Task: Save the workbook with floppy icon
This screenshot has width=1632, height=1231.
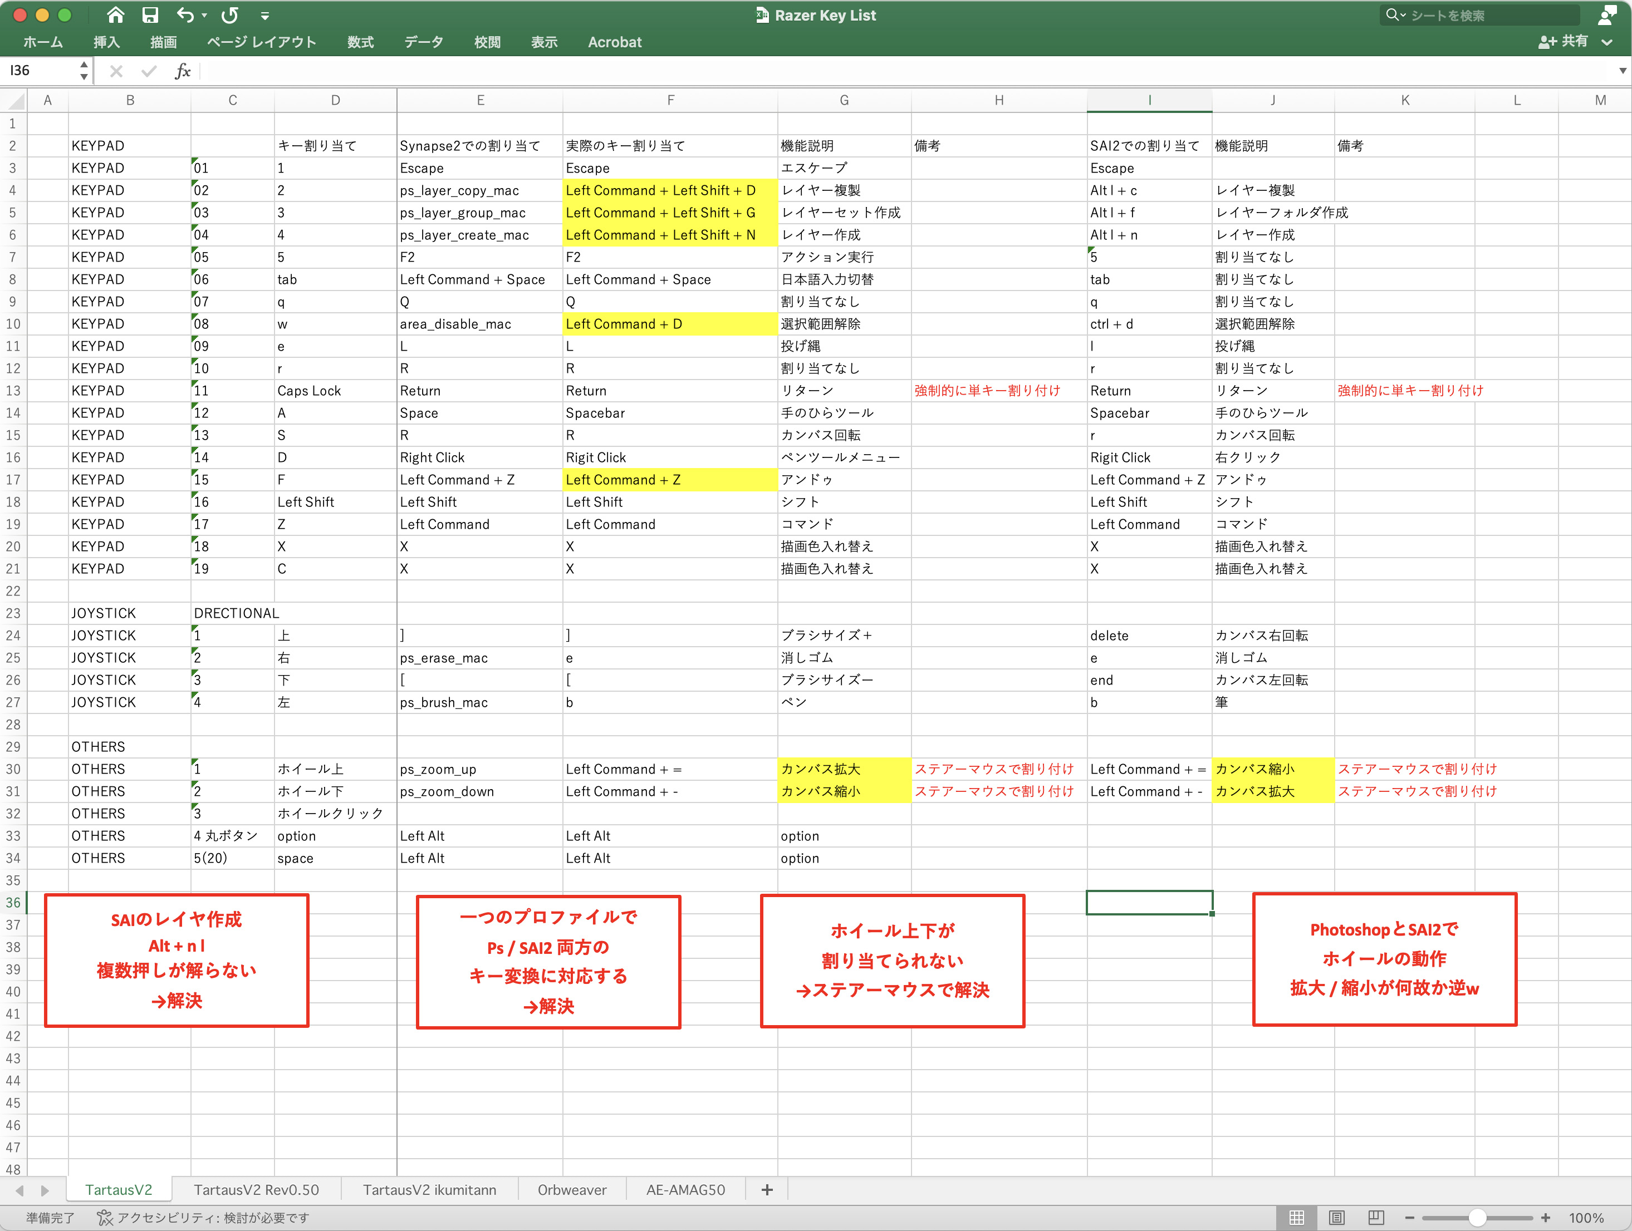Action: click(150, 15)
